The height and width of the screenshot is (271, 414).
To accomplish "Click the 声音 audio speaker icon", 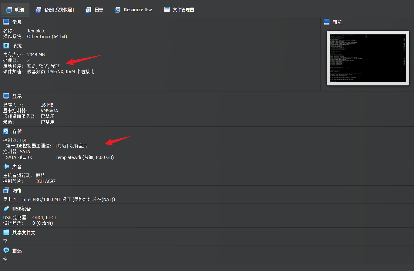I will tap(6, 167).
